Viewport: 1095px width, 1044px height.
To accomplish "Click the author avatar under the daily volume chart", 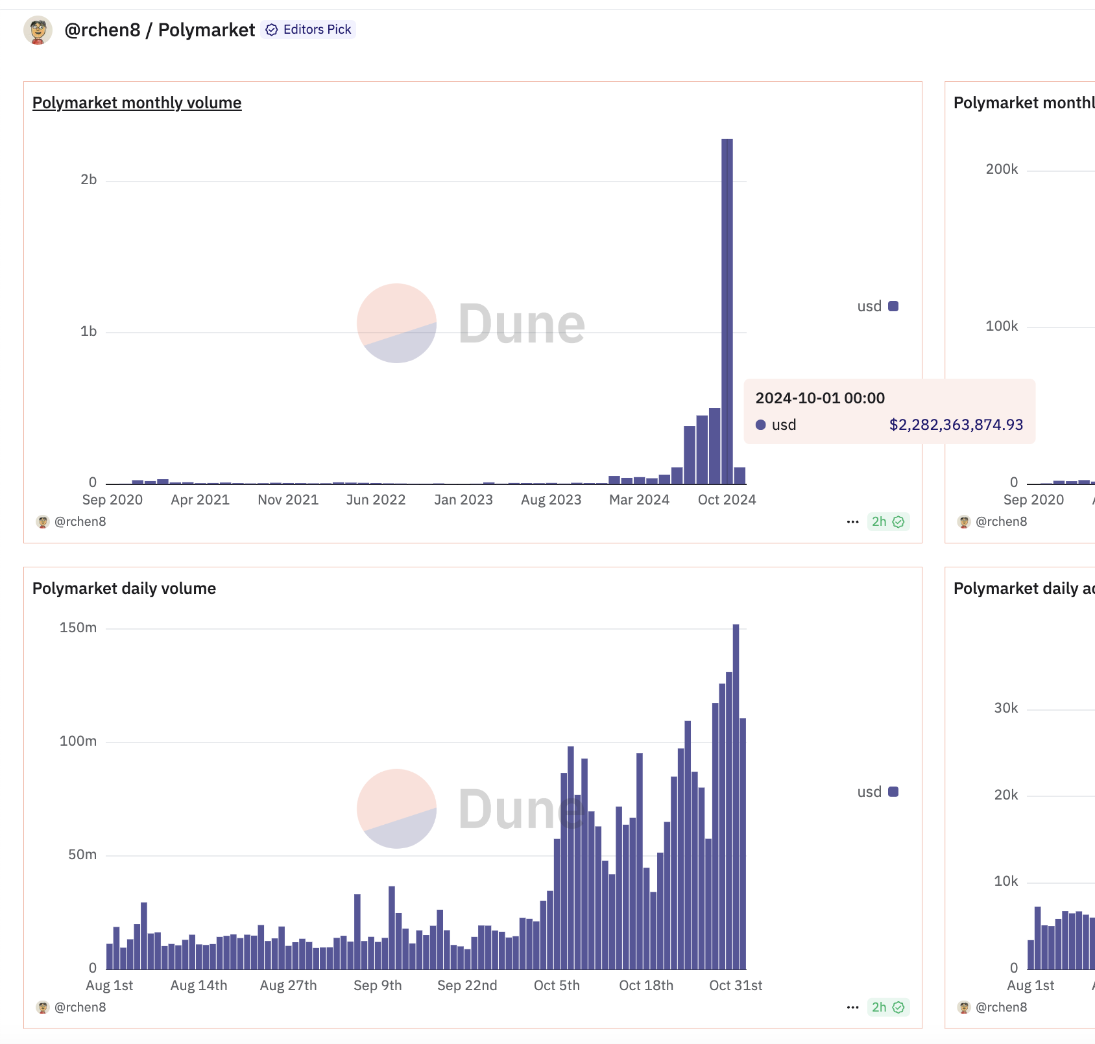I will 43,1008.
